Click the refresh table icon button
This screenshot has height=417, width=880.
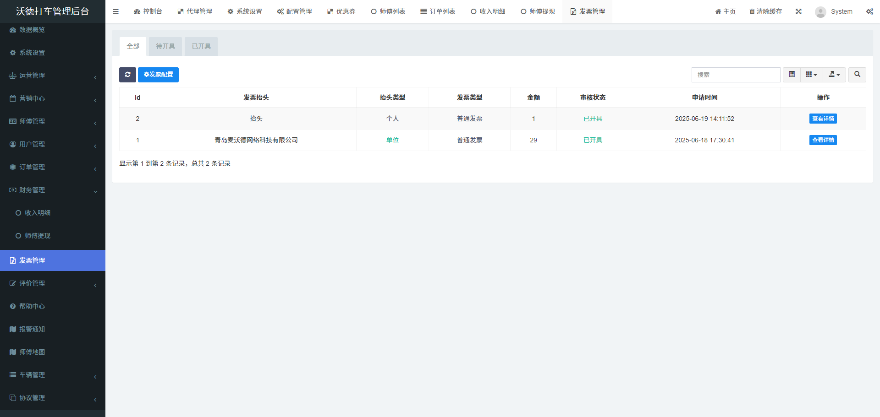pos(127,75)
